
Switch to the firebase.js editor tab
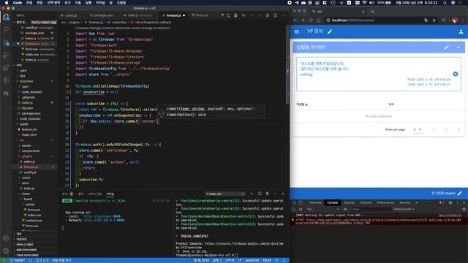pos(173,15)
